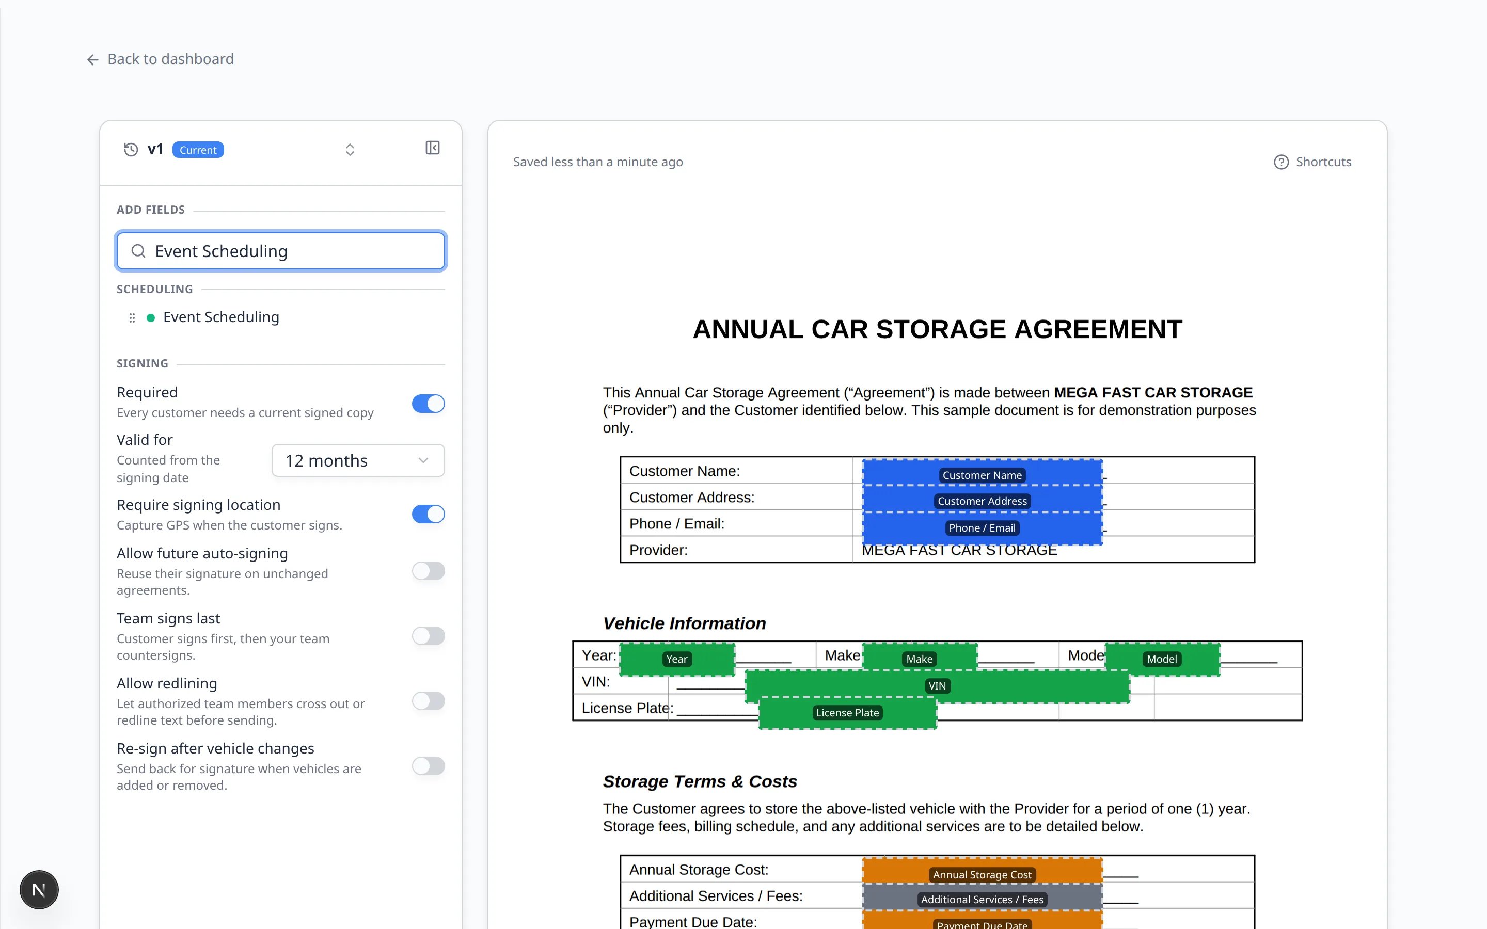
Task: Select the VIN field overlay
Action: click(x=937, y=686)
